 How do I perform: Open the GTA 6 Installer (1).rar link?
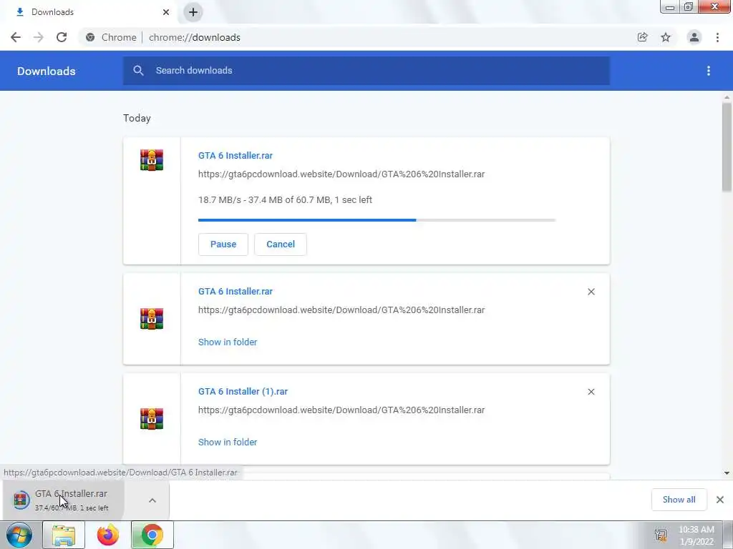(243, 392)
